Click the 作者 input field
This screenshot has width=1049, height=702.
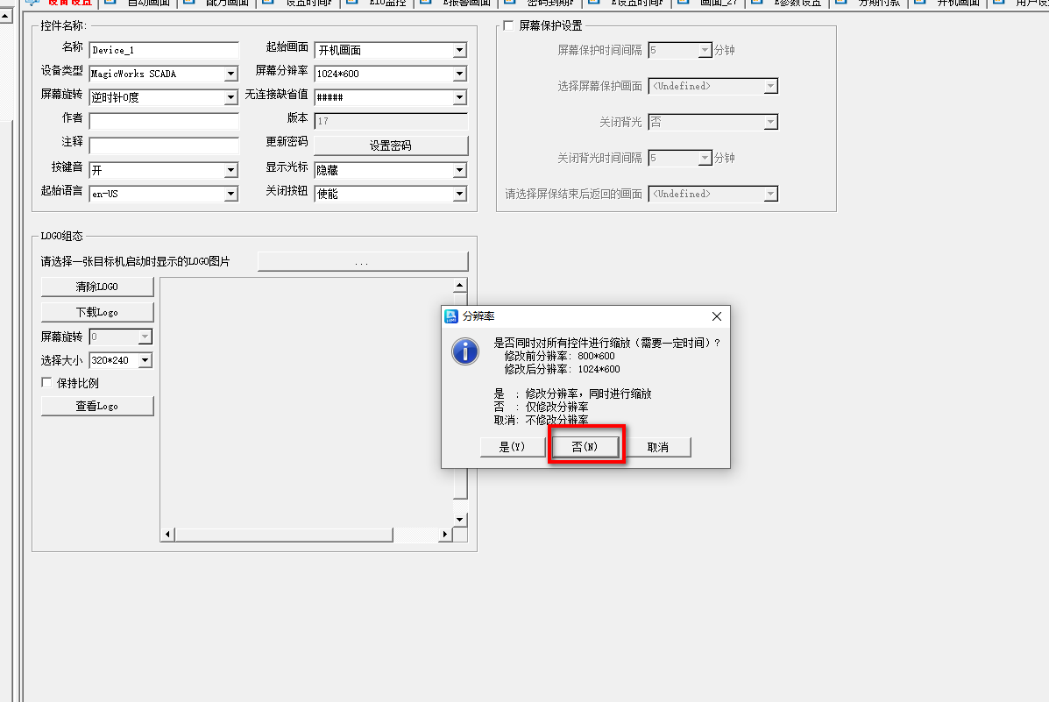[x=164, y=121]
